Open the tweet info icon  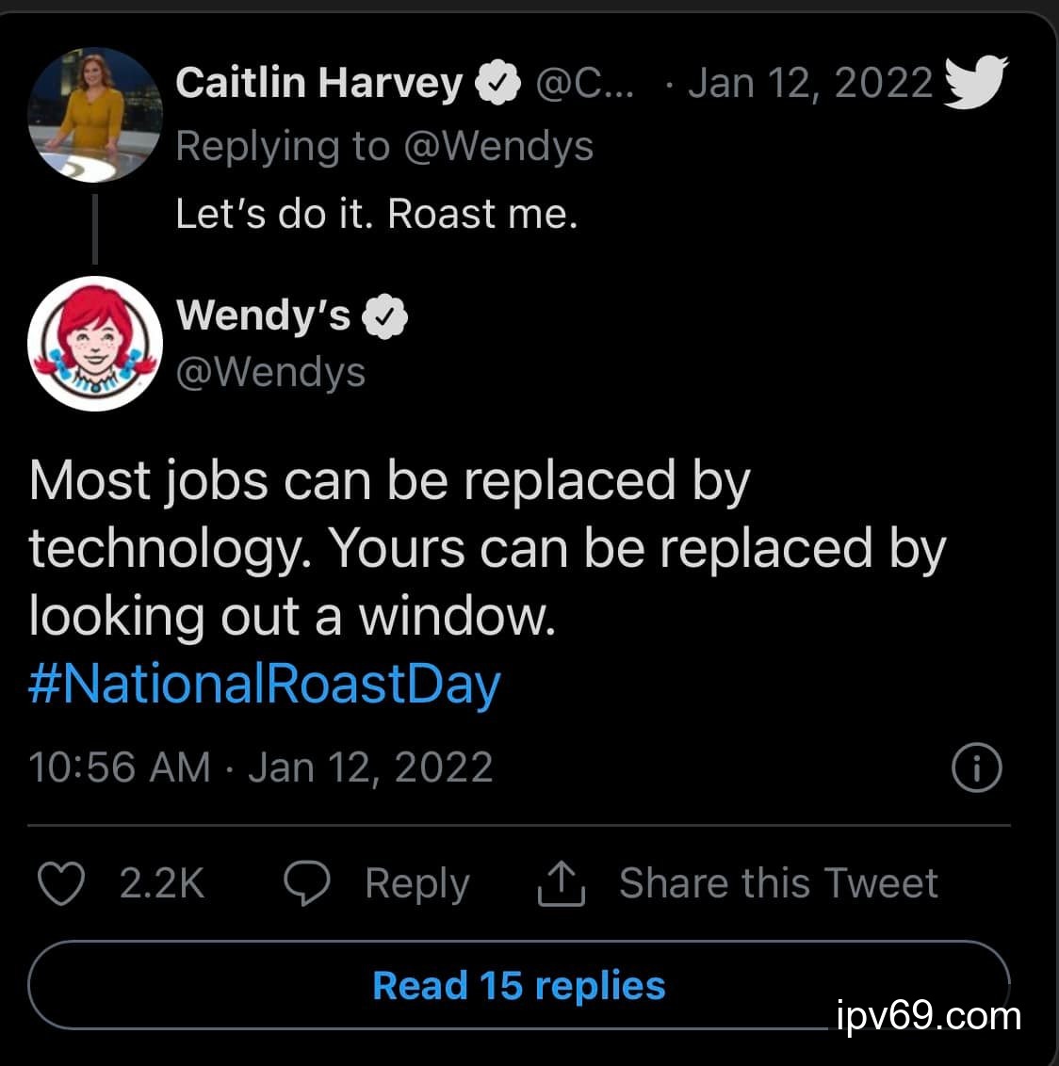(977, 767)
